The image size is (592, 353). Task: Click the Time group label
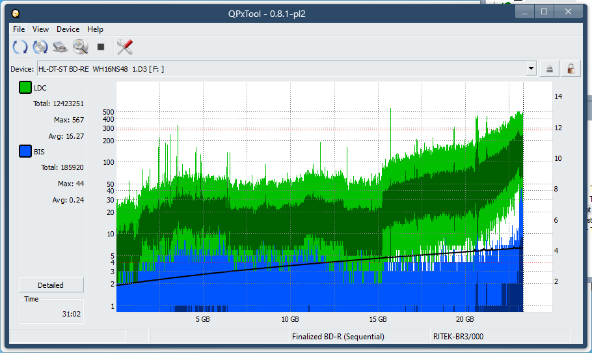(x=31, y=299)
